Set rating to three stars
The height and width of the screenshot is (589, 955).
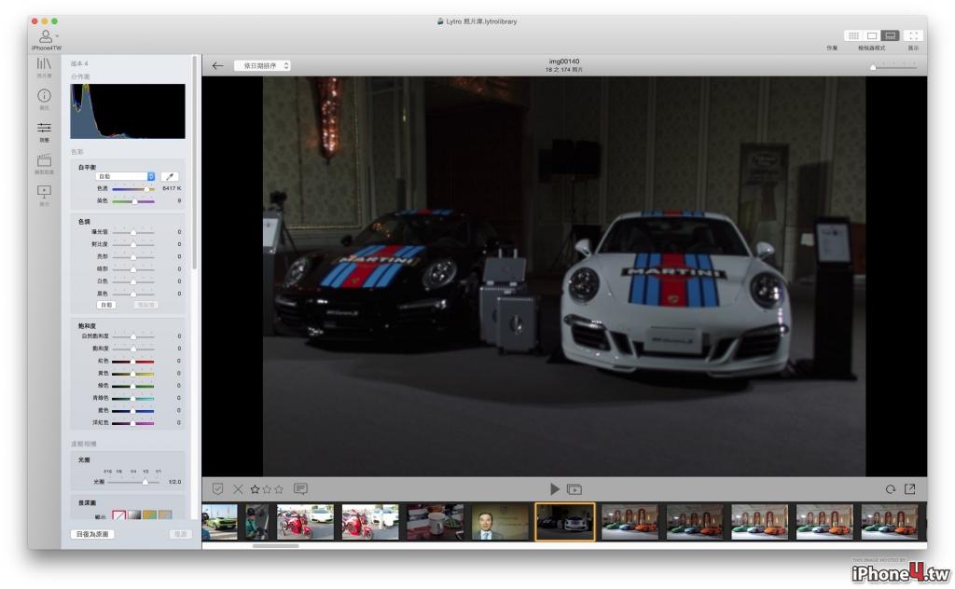pos(278,488)
